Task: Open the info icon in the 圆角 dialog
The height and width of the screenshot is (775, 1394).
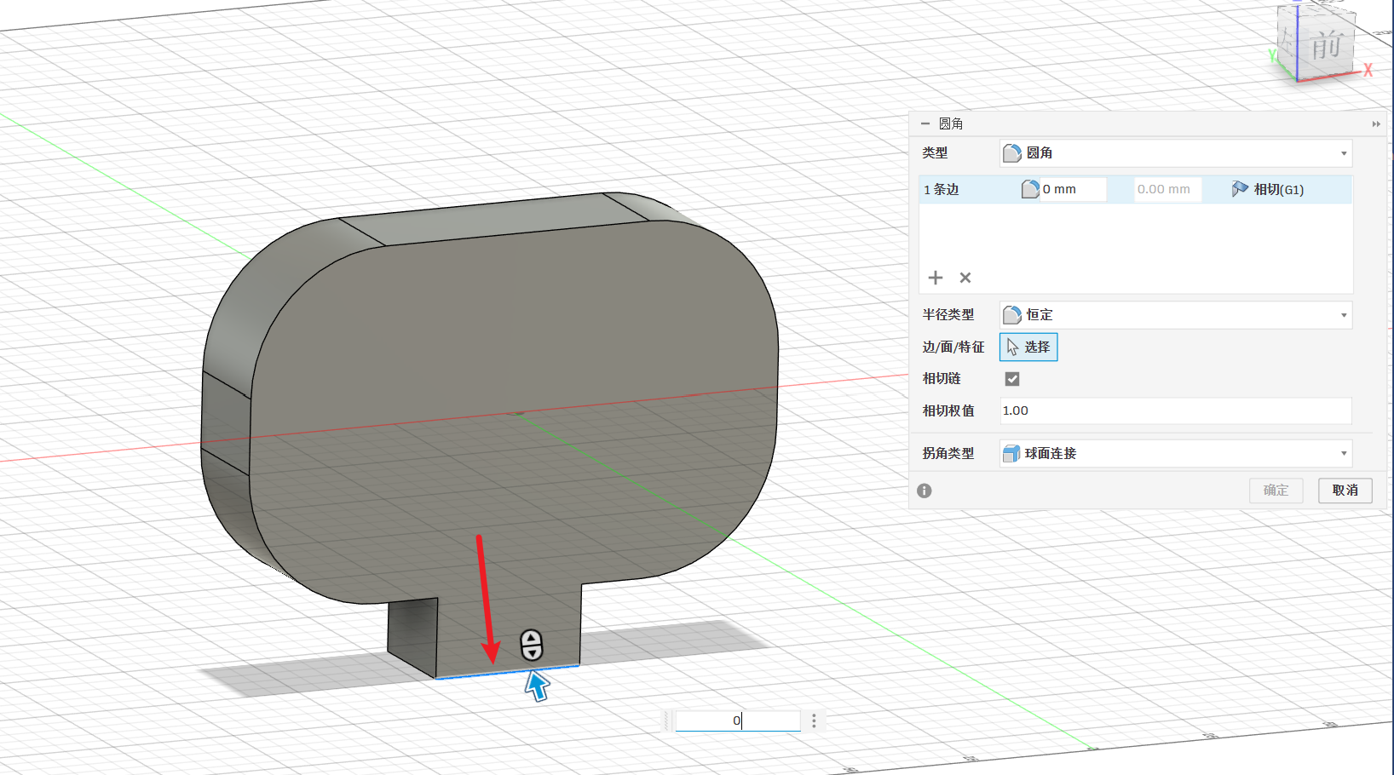Action: (925, 491)
